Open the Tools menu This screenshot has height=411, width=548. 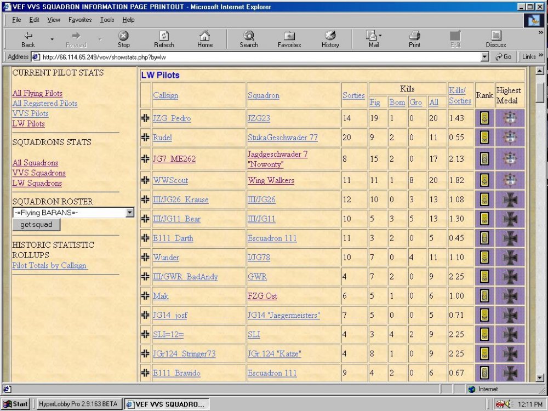(x=107, y=20)
